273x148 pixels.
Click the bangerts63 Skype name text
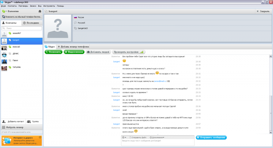(83, 28)
